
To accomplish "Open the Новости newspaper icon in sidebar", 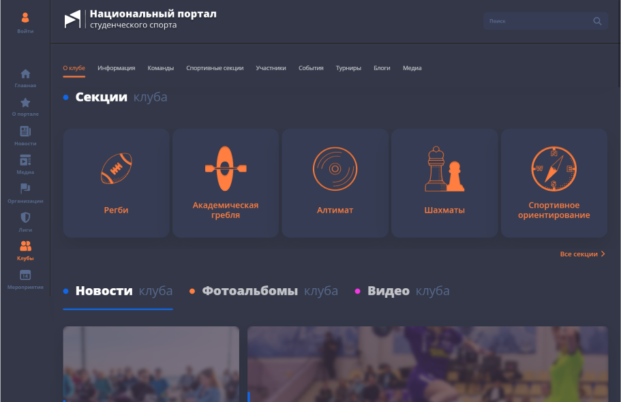I will pyautogui.click(x=25, y=132).
